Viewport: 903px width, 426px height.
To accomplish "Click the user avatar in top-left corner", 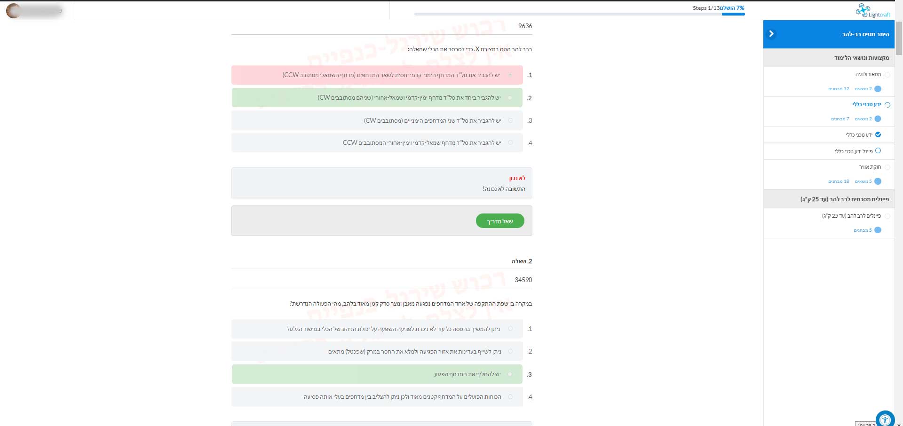I will 14,10.
